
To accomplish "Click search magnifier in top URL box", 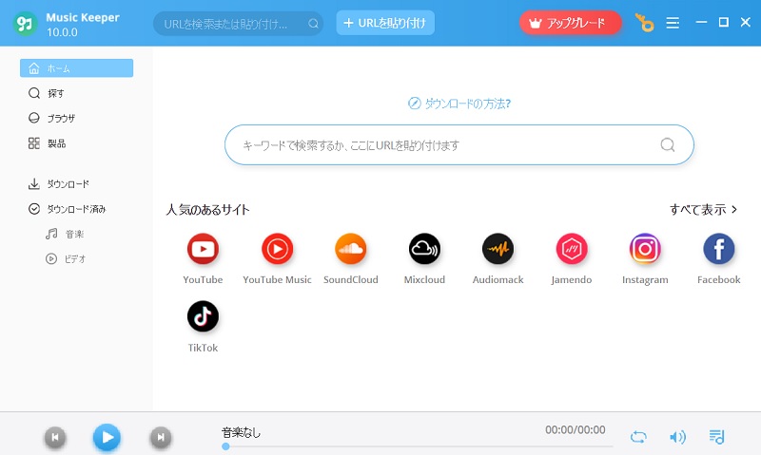I will [314, 23].
